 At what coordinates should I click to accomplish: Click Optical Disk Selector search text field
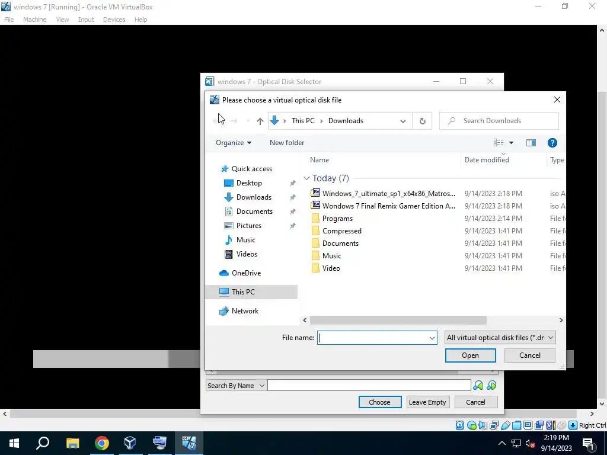(369, 385)
